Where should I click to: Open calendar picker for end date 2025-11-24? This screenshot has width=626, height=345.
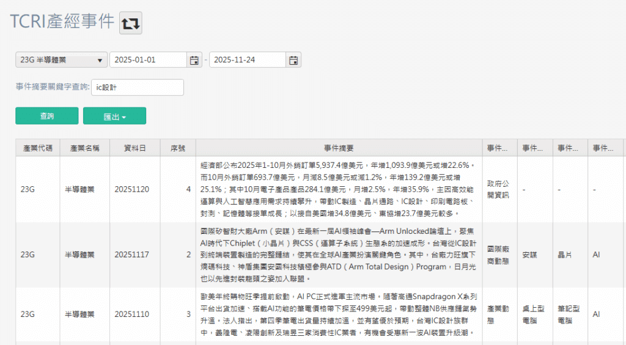coord(293,60)
